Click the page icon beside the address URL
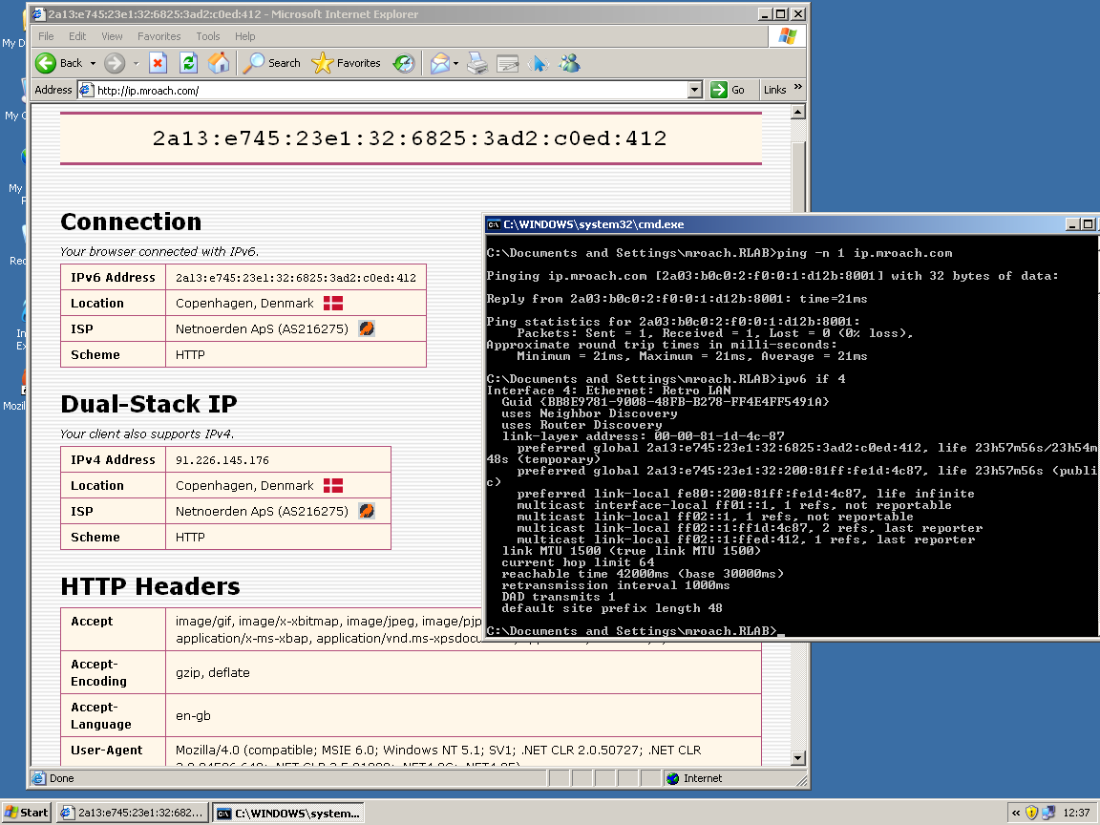Screen dimensions: 1100x825 (x=86, y=90)
